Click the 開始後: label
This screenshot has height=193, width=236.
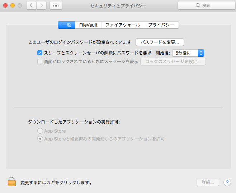(163, 53)
